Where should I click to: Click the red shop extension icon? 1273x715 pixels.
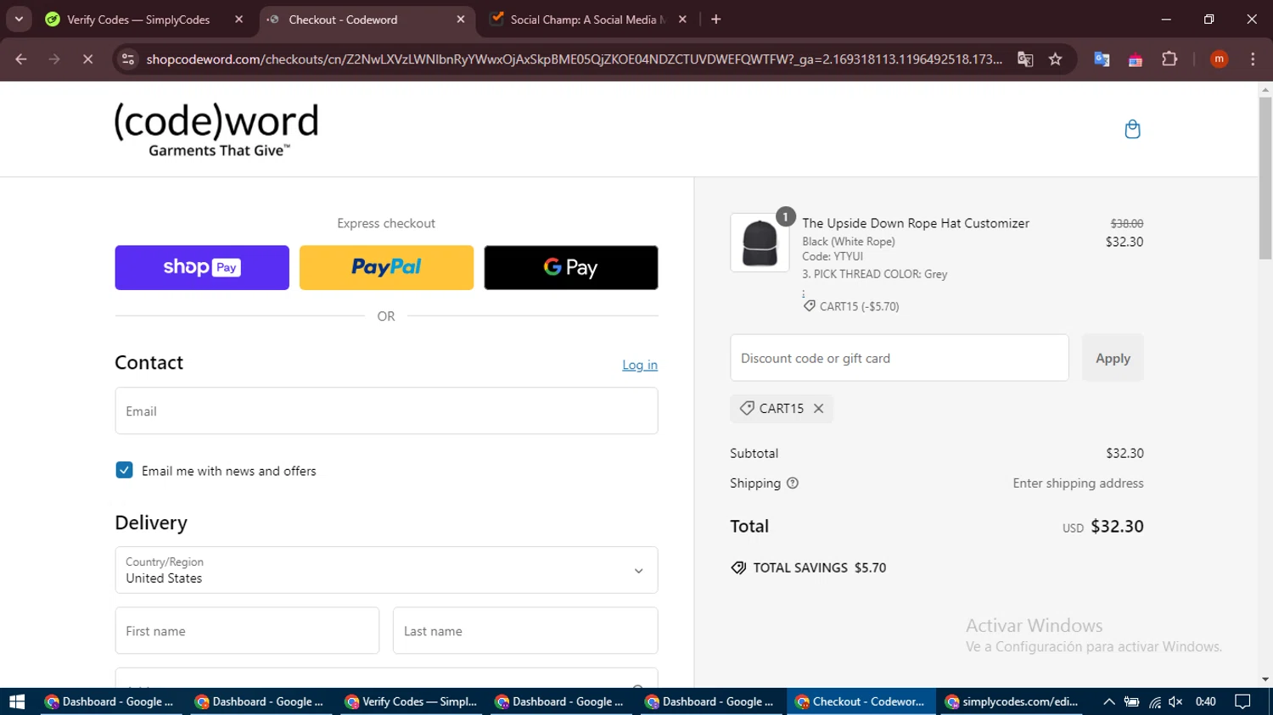click(1136, 59)
